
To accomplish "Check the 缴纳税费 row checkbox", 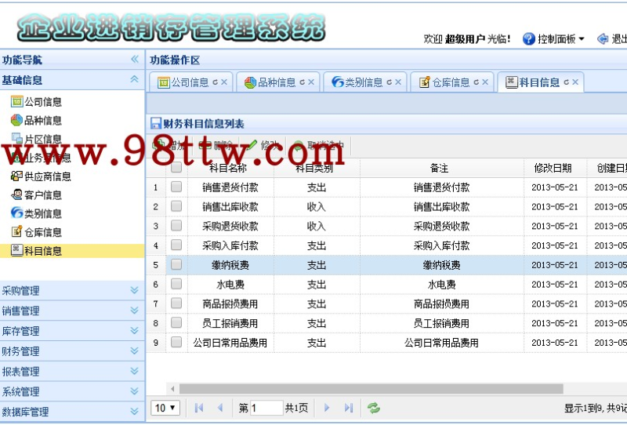I will tap(176, 264).
